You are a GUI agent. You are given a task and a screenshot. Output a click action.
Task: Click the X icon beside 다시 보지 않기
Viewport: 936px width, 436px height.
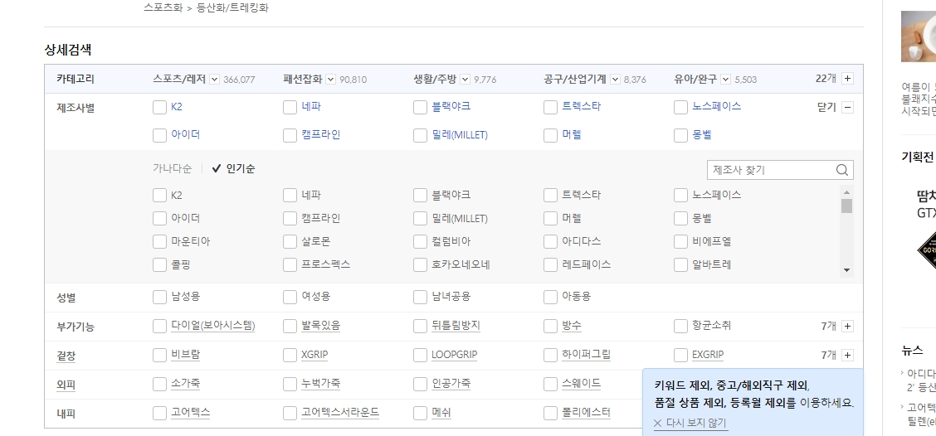[658, 424]
